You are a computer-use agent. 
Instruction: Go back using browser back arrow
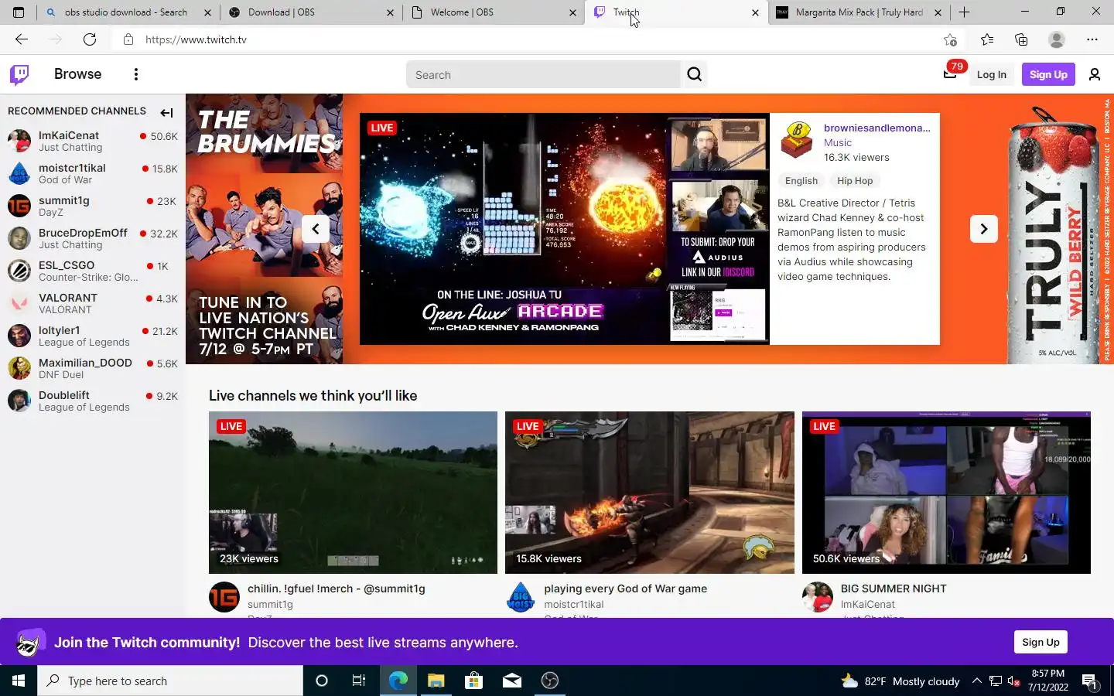(22, 39)
